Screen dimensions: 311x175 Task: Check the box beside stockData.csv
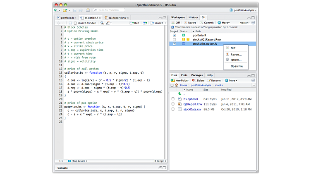coord(173,109)
